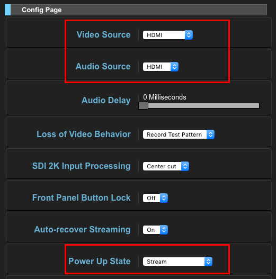Open the Power Up State dropdown
The image size is (276, 279).
(177, 262)
